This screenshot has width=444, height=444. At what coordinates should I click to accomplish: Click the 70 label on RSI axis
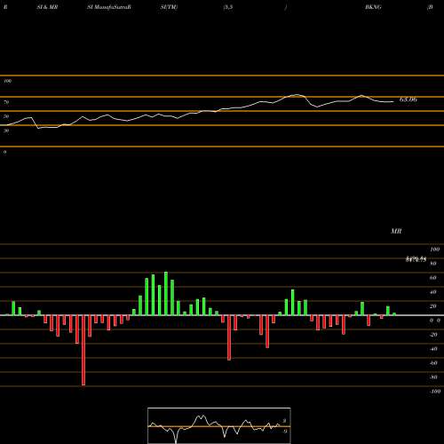6,102
